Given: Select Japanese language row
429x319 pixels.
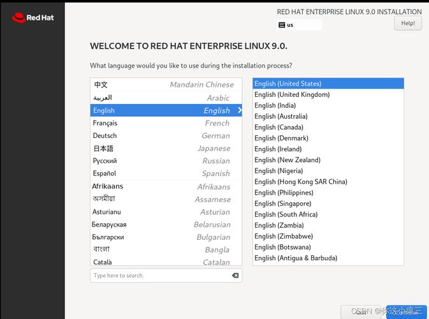Looking at the screenshot, I should 166,148.
